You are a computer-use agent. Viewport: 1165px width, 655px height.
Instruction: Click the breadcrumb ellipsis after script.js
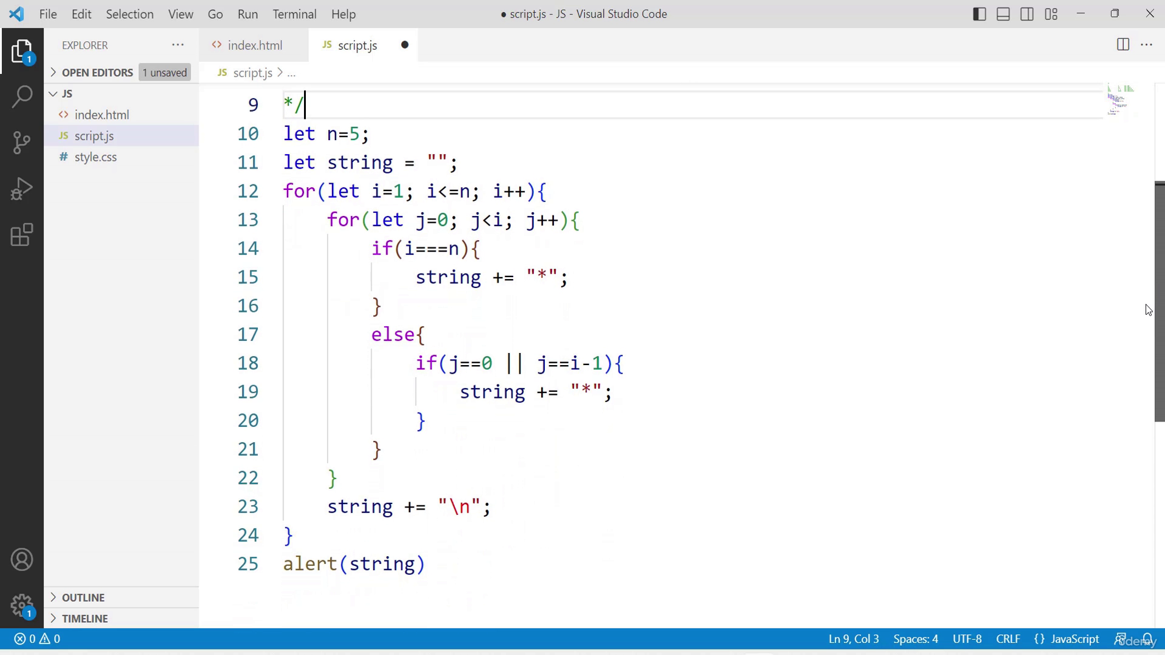291,73
